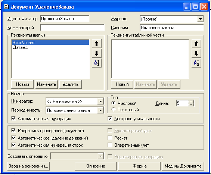The height and width of the screenshot is (175, 211).
Task: Select Текстовый radio button
Action: [114, 109]
